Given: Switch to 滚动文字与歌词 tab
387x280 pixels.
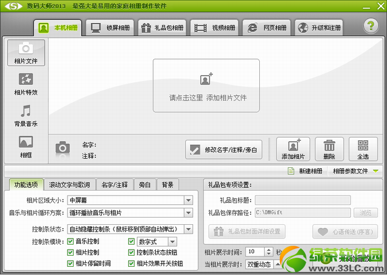Looking at the screenshot, I should (69, 184).
